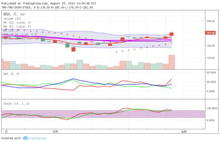Click the latest red candlestick near 181
Image resolution: width=220 pixels, height=142 pixels.
click(172, 34)
